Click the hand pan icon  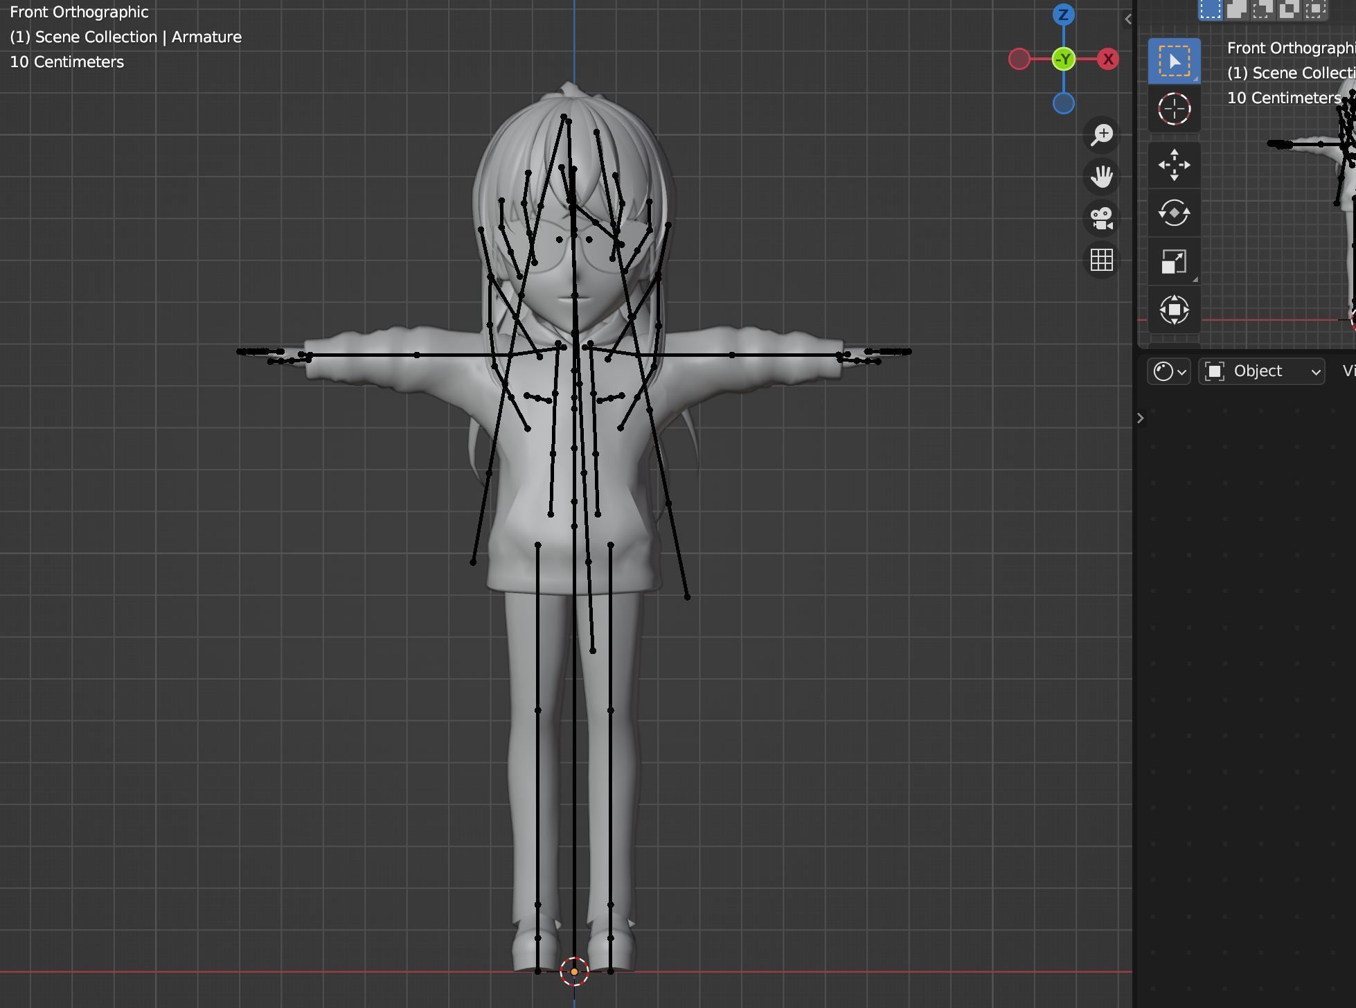coord(1101,177)
